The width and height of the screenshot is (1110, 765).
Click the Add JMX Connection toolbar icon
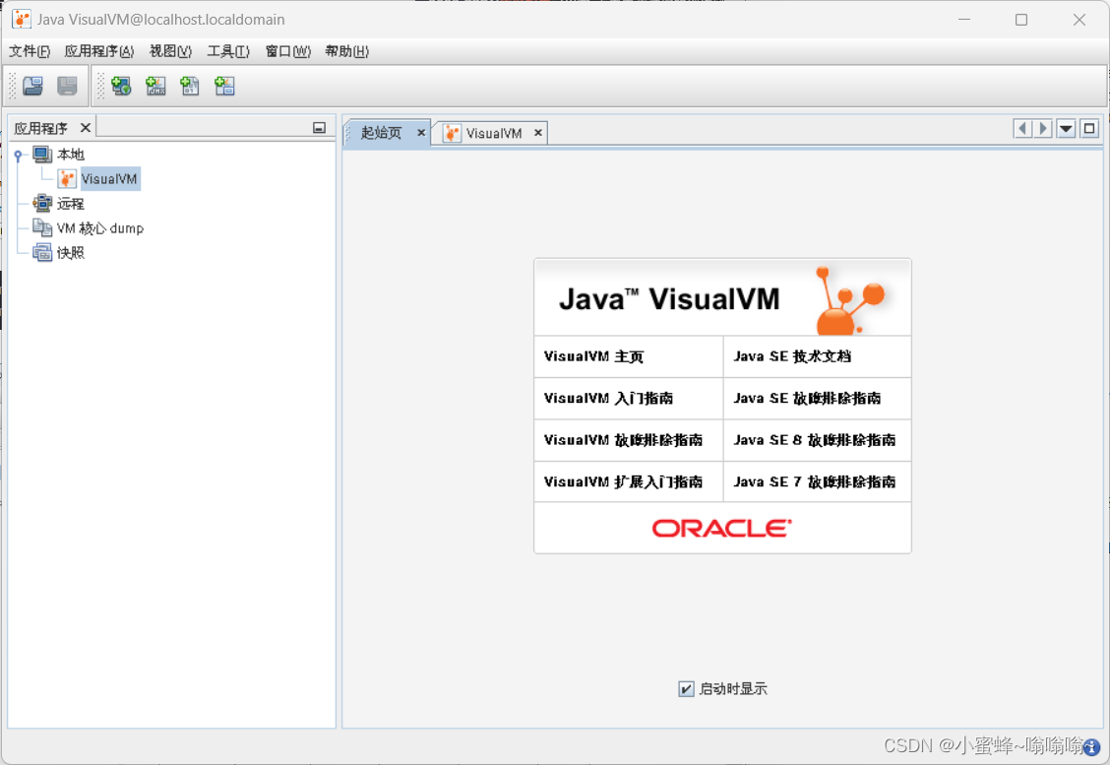pyautogui.click(x=155, y=87)
